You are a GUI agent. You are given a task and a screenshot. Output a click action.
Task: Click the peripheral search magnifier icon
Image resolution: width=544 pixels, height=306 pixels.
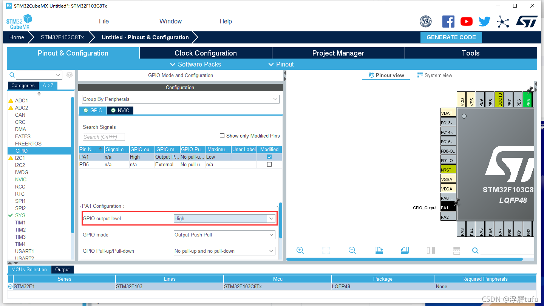click(x=12, y=75)
